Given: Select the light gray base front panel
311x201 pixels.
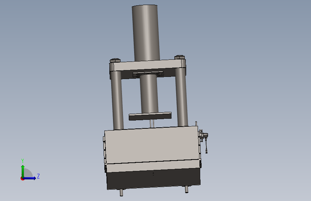Looking at the screenshot, I should (x=152, y=146).
